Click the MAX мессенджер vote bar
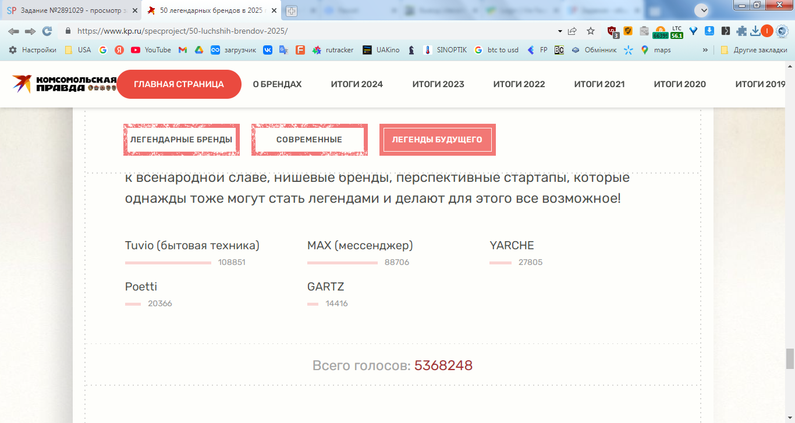 pos(342,263)
